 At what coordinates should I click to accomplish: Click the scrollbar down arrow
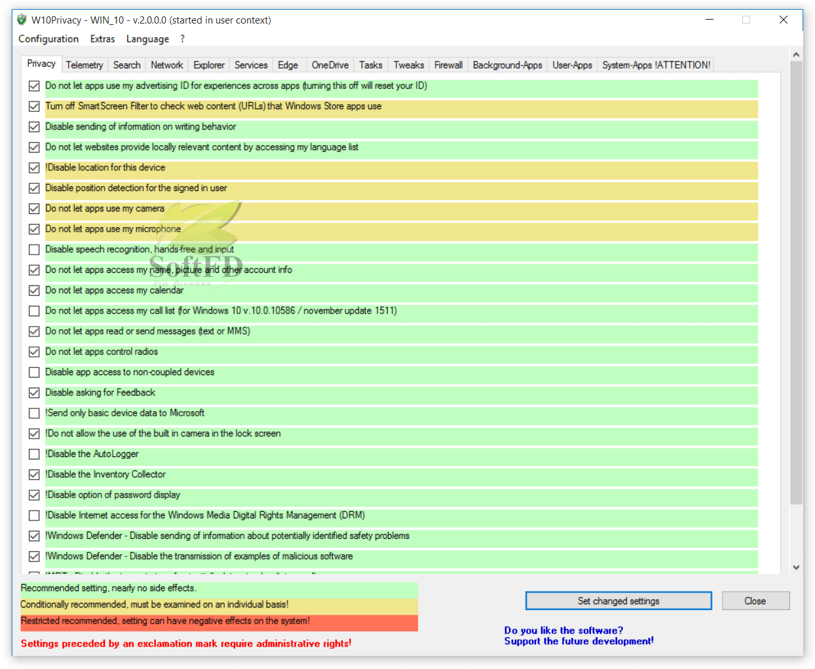coord(796,568)
